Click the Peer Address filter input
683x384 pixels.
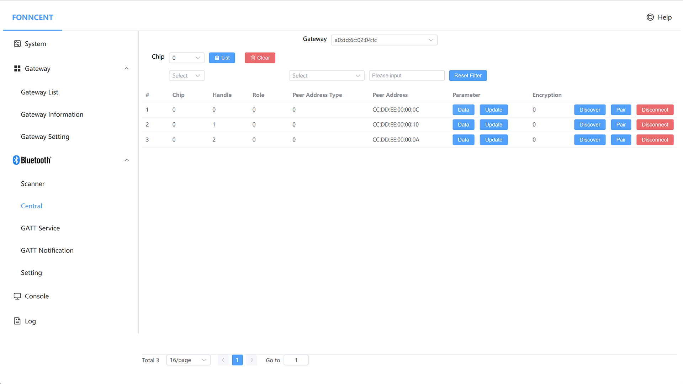point(406,75)
